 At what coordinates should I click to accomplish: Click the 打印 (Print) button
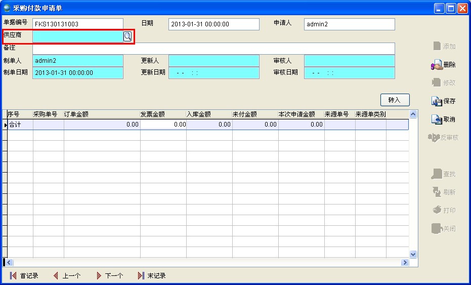coord(444,210)
